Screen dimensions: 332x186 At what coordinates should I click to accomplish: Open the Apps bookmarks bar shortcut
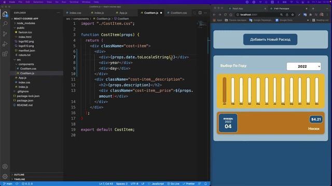pos(218,20)
